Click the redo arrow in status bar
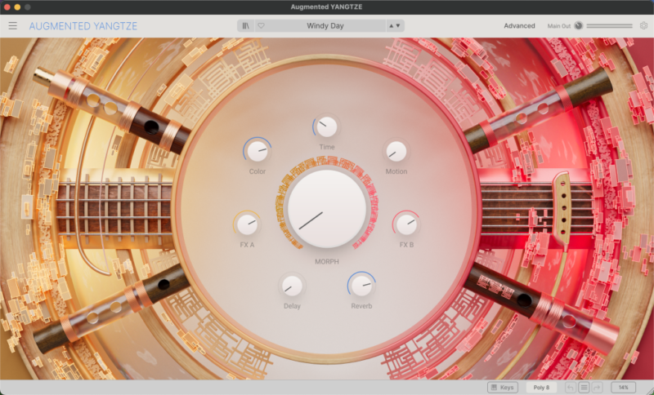Viewport: 654px width, 395px height. (x=598, y=387)
